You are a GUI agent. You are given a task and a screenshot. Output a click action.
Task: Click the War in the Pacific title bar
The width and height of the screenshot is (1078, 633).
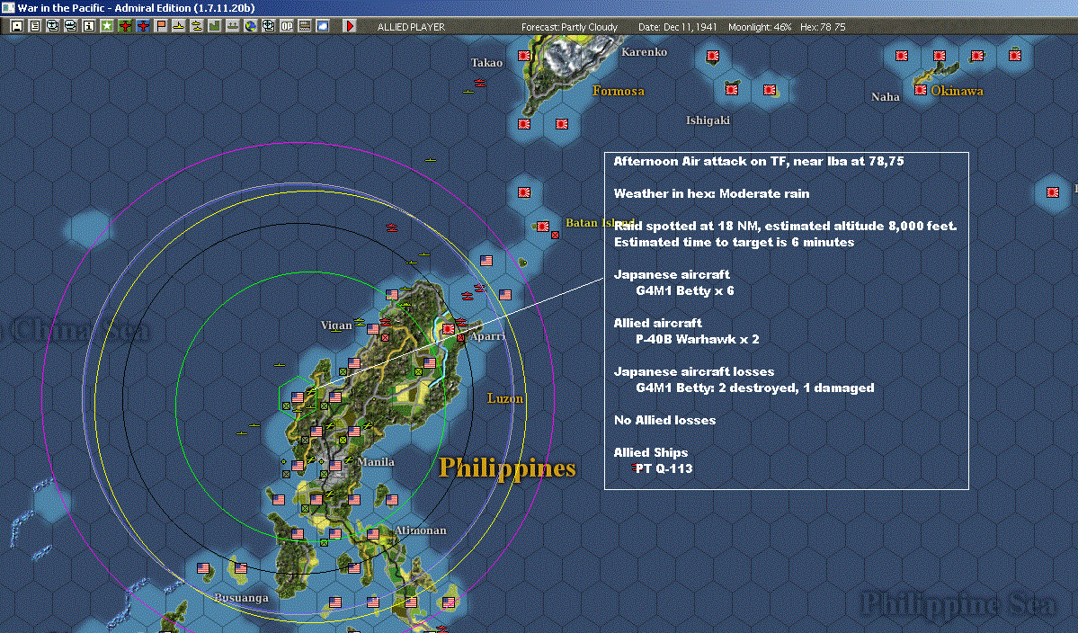pyautogui.click(x=539, y=7)
